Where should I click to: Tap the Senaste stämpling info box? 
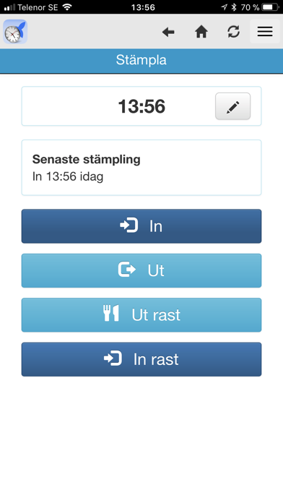click(141, 168)
